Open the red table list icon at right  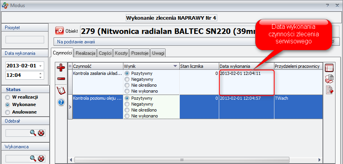[330, 68]
